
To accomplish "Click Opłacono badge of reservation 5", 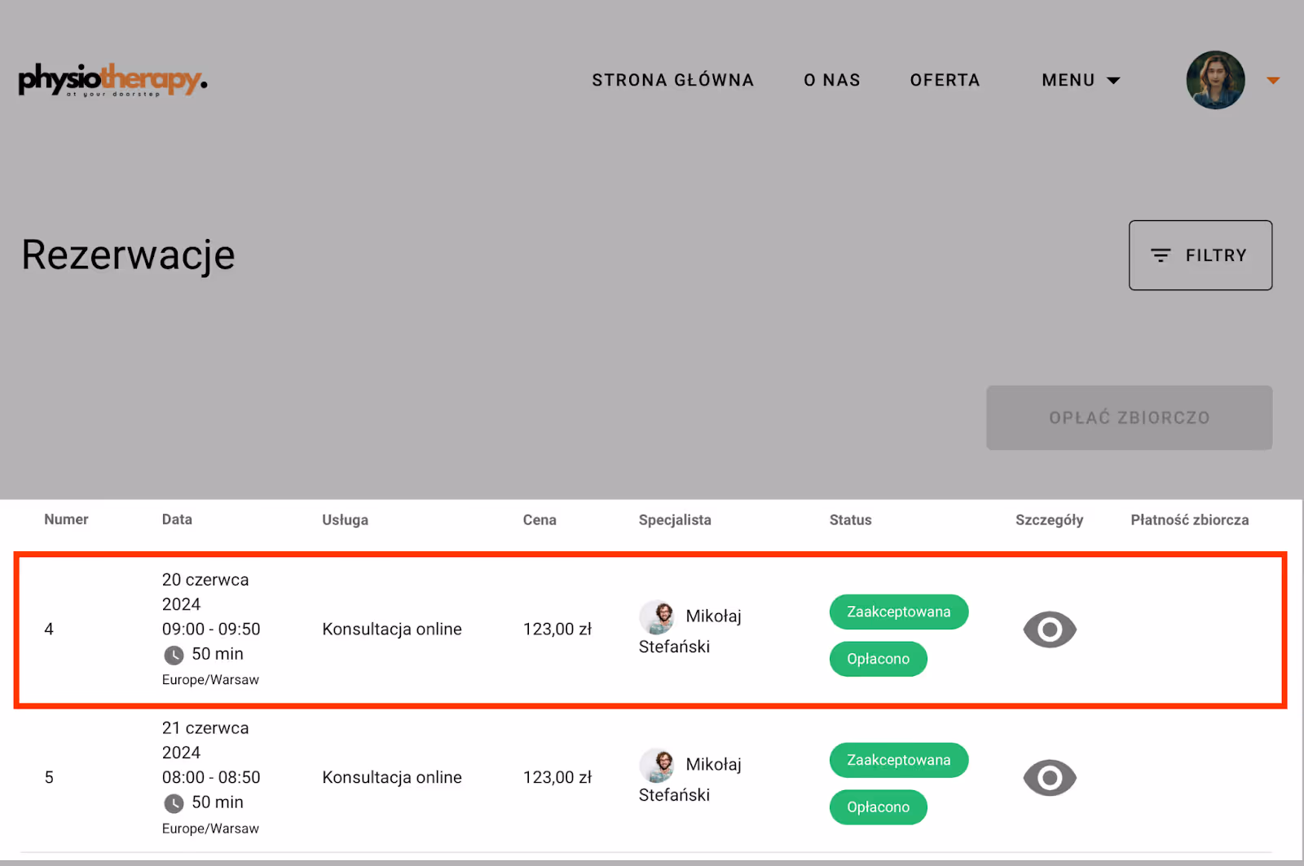I will click(878, 807).
